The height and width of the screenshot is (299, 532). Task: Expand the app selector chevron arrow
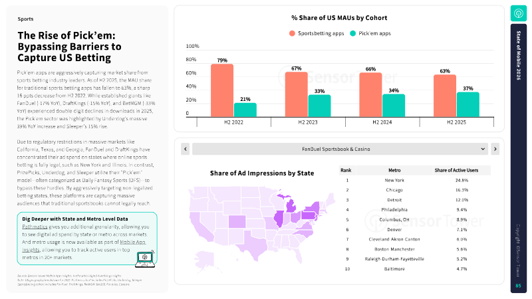(x=483, y=149)
